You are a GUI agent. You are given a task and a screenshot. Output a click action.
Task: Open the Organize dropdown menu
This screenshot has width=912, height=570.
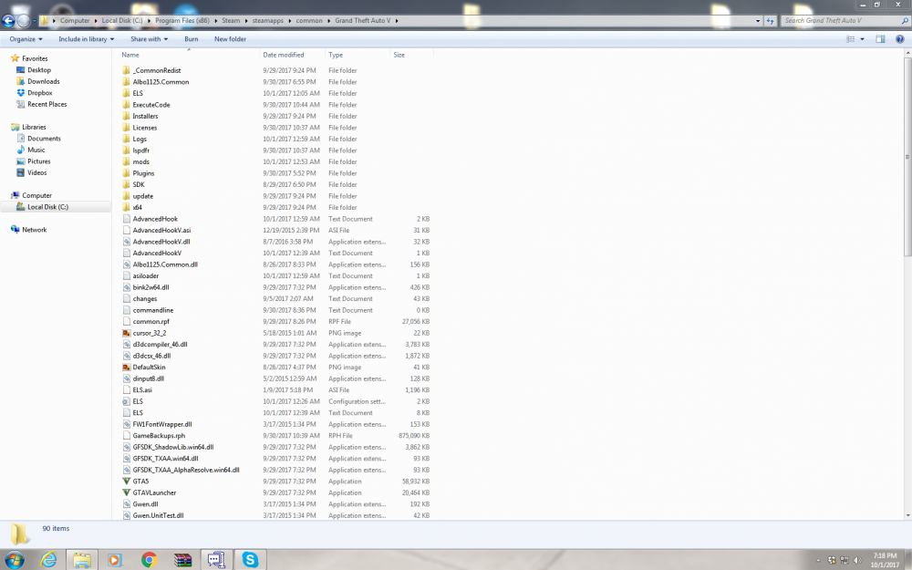click(x=26, y=39)
